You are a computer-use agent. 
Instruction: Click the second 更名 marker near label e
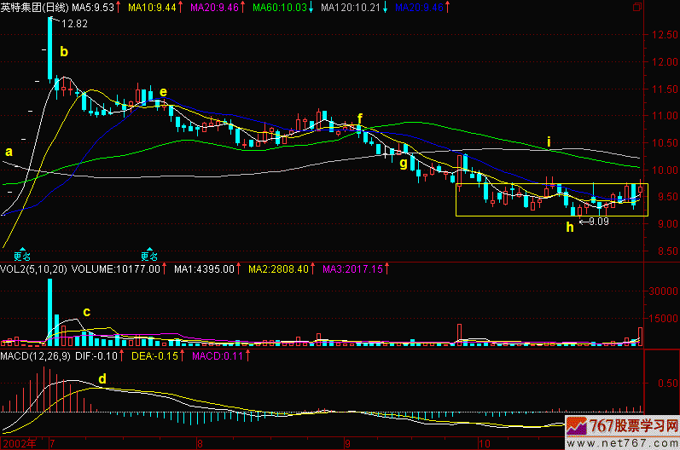tap(149, 254)
